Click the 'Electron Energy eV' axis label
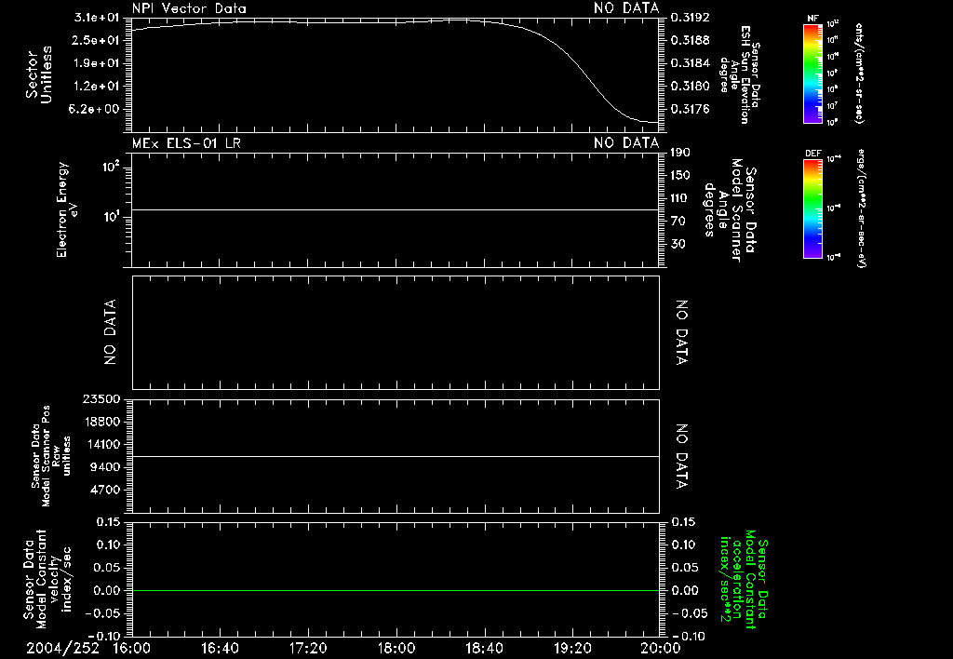 pos(67,209)
